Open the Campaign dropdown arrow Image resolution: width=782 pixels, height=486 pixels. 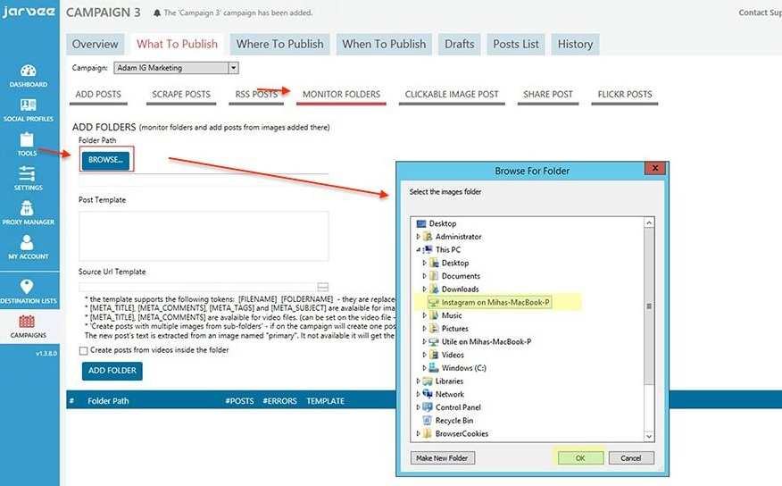(x=233, y=68)
